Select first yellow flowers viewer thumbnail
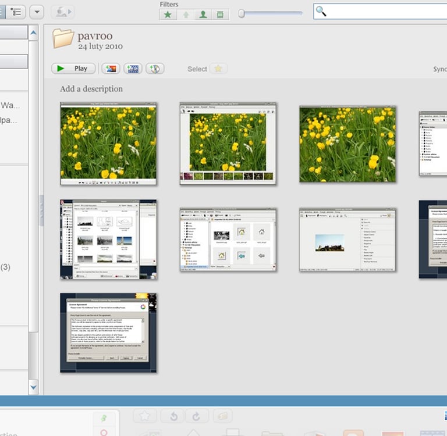This screenshot has height=436, width=447. (108, 144)
